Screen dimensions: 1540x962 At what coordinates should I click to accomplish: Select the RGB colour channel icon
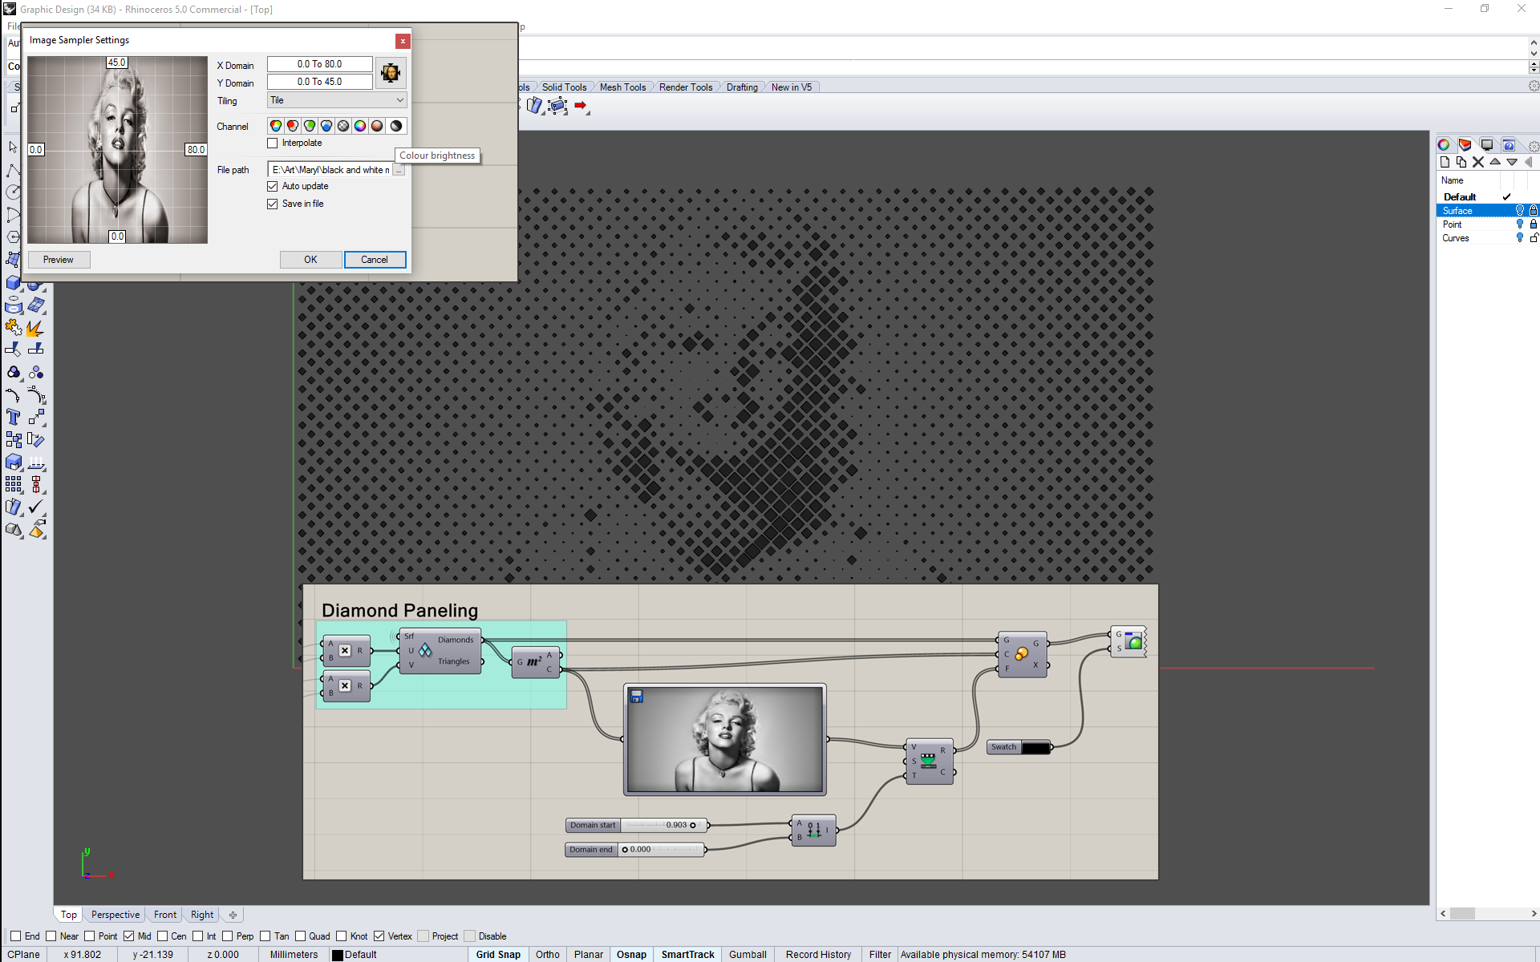tap(276, 126)
